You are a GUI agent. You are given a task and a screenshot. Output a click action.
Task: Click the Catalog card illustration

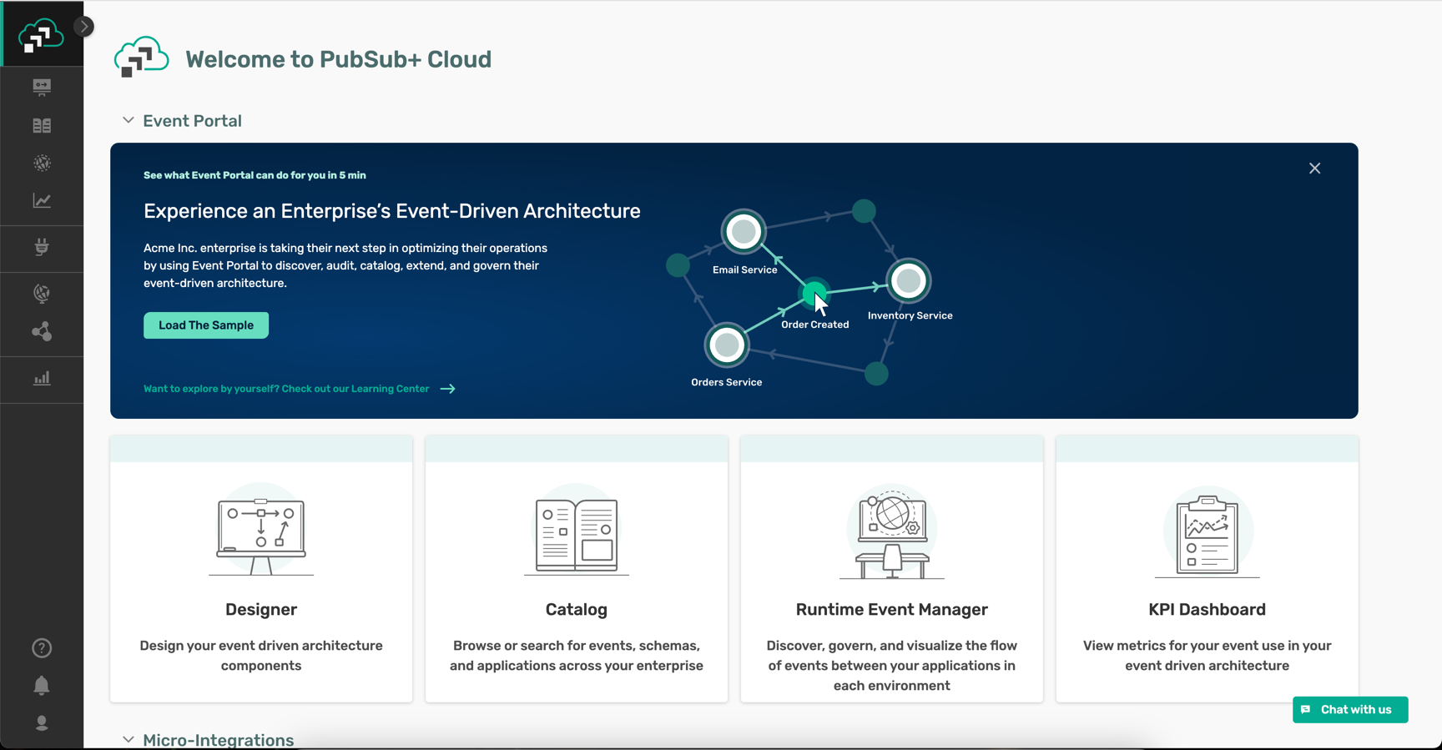pyautogui.click(x=577, y=531)
